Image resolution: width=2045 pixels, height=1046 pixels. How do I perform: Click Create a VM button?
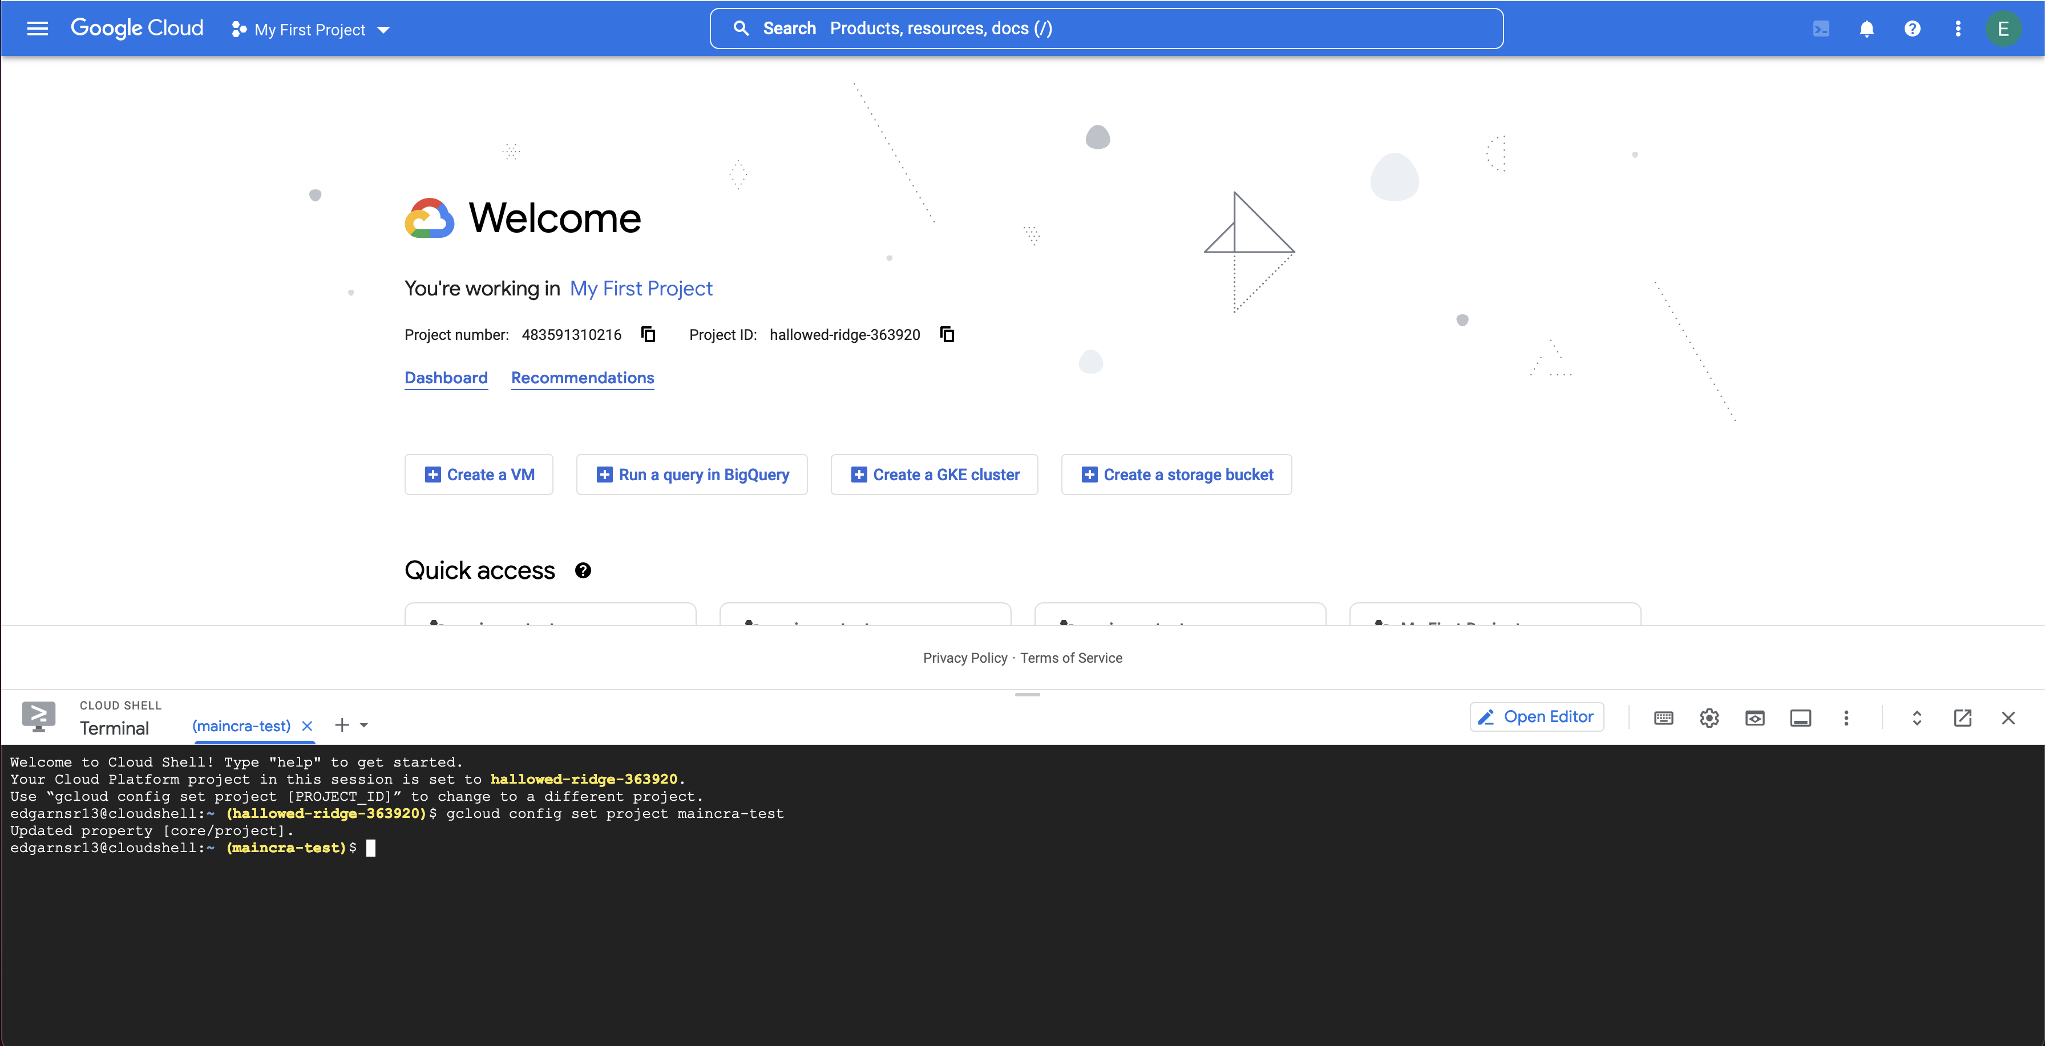coord(479,475)
